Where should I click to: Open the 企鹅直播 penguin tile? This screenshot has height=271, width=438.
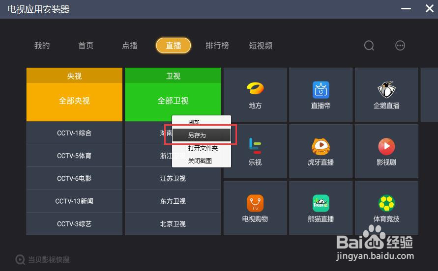pyautogui.click(x=386, y=95)
